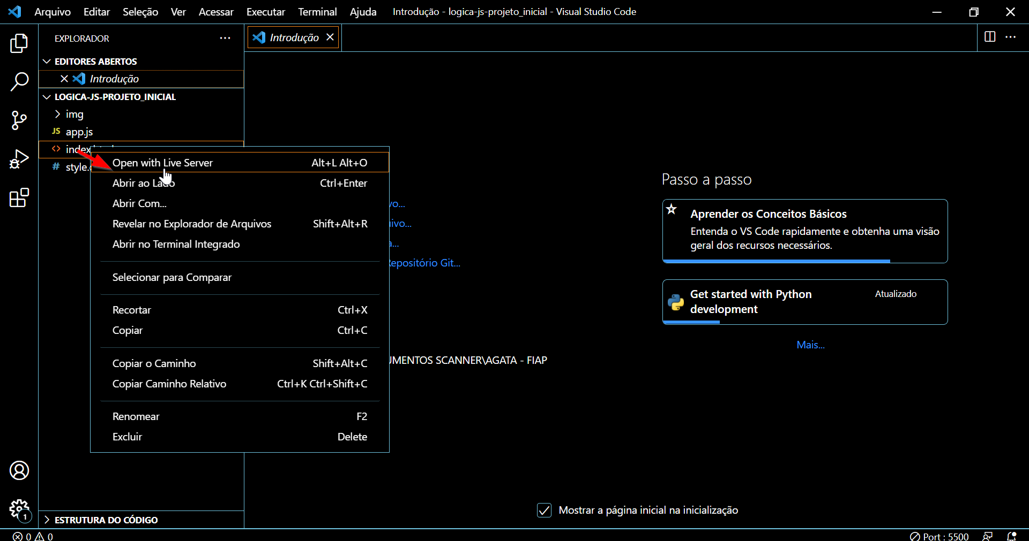Viewport: 1029px width, 541px height.
Task: Choose Abrir ao Lado from context menu
Action: click(240, 183)
